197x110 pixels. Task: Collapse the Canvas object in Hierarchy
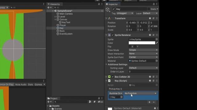pyautogui.click(x=55, y=20)
